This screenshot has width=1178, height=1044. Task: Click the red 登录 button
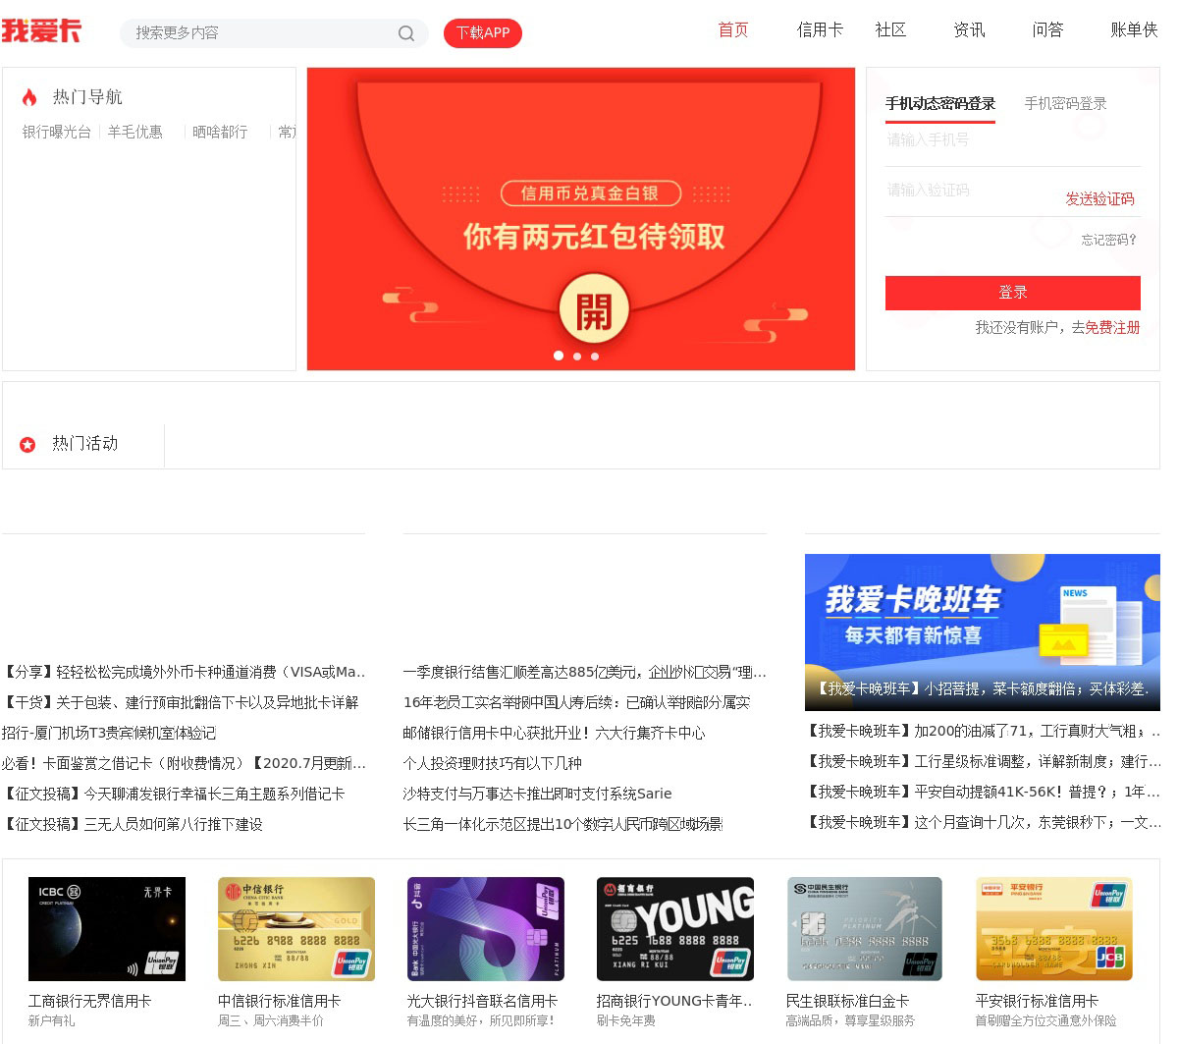[1013, 293]
